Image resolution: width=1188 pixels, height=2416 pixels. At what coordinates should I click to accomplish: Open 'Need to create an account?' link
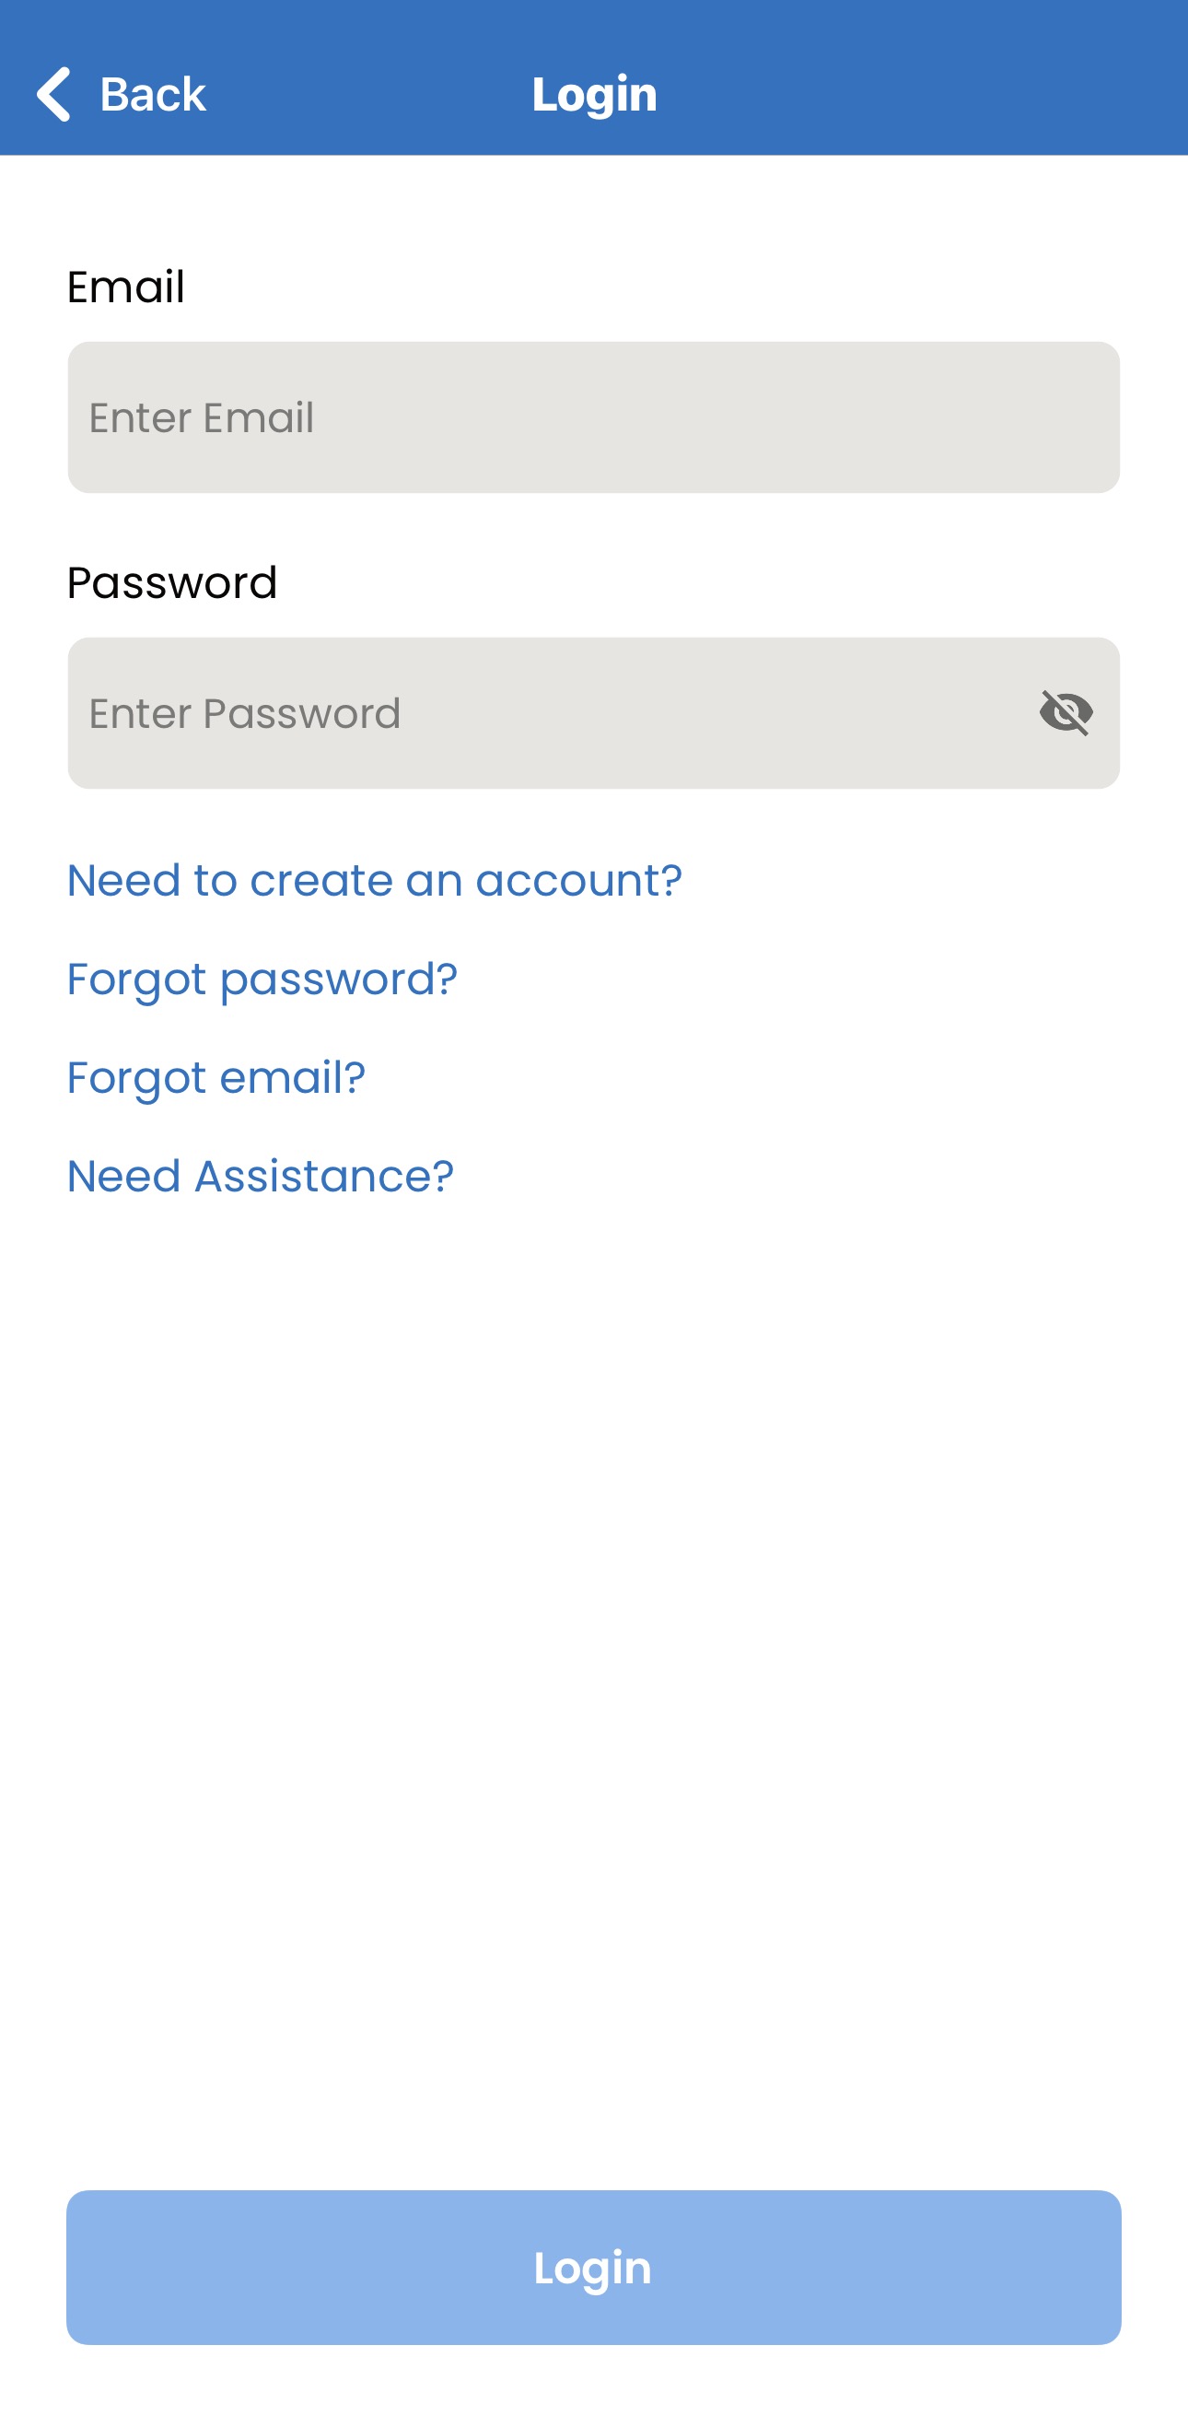coord(374,879)
